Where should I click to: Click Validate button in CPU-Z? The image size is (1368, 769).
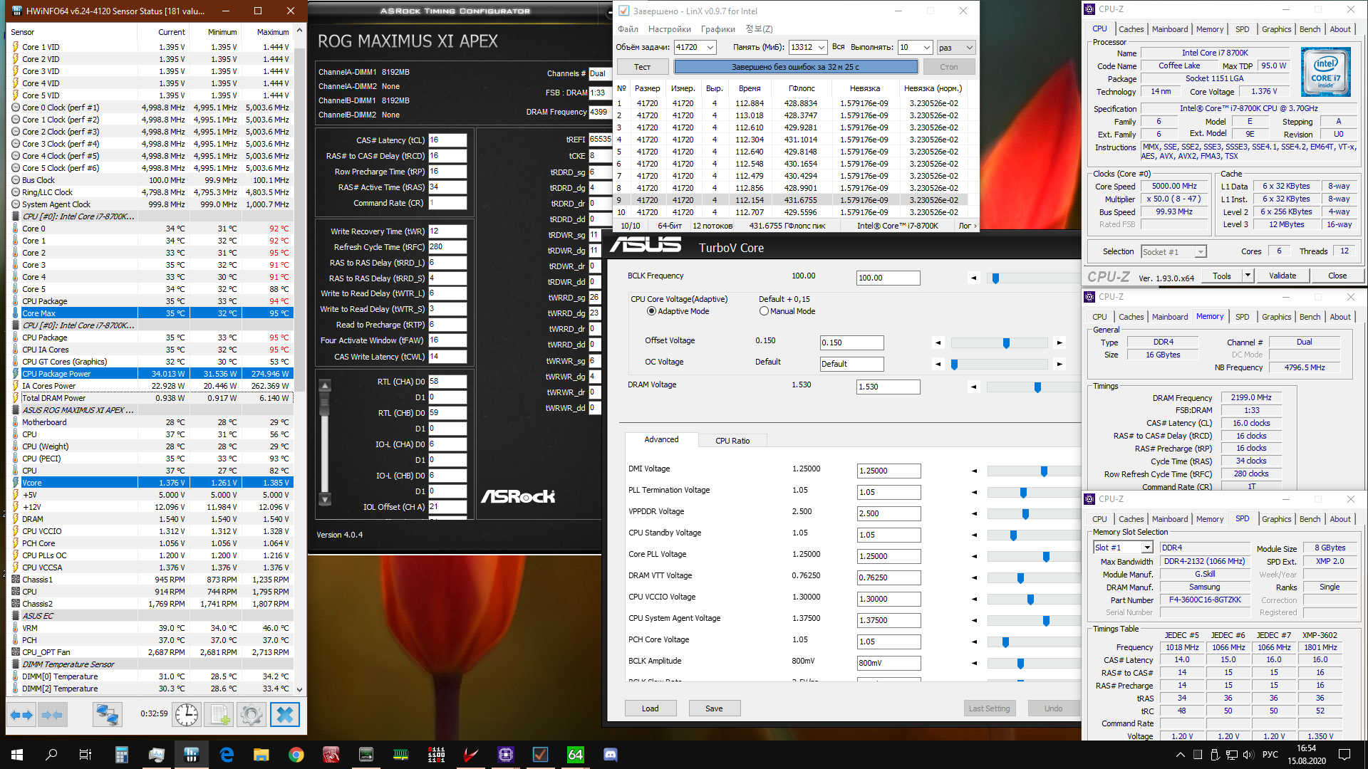[x=1282, y=276]
